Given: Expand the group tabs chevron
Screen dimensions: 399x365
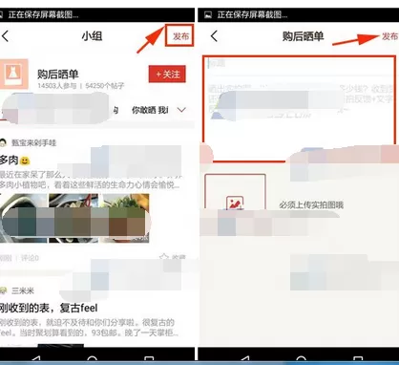Looking at the screenshot, I should click(x=181, y=110).
